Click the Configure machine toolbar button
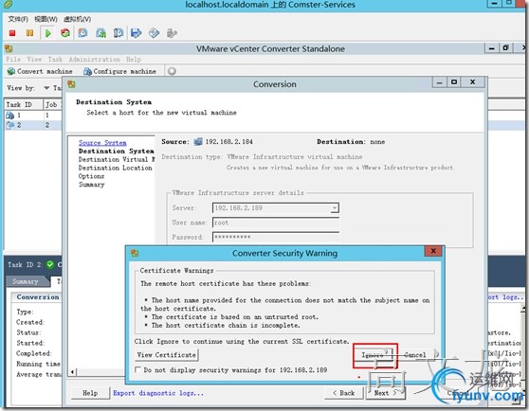 click(x=119, y=71)
